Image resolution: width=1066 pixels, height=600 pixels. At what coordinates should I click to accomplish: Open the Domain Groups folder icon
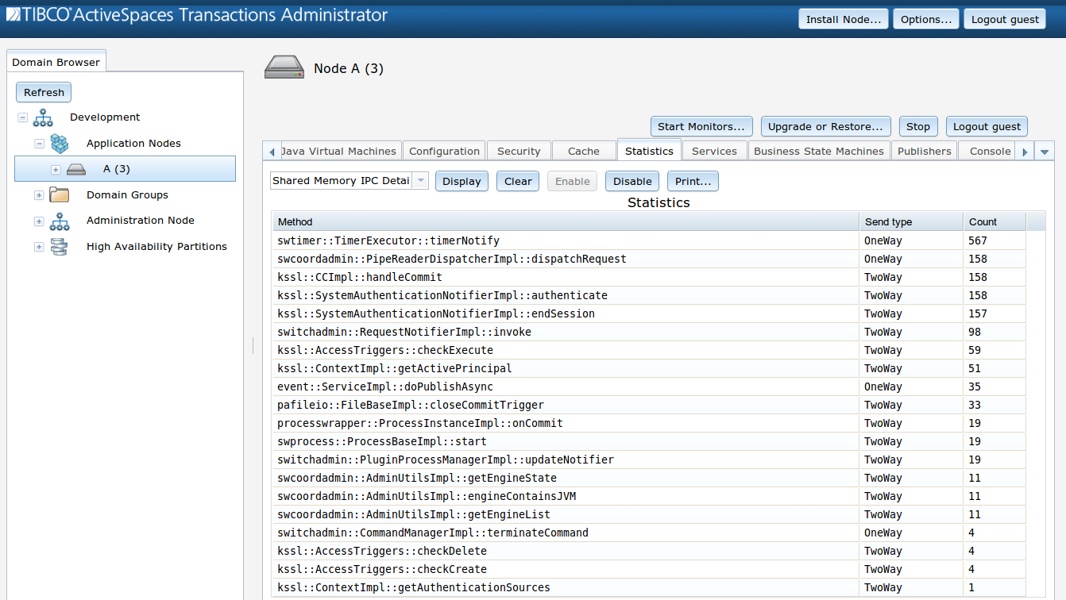(59, 194)
